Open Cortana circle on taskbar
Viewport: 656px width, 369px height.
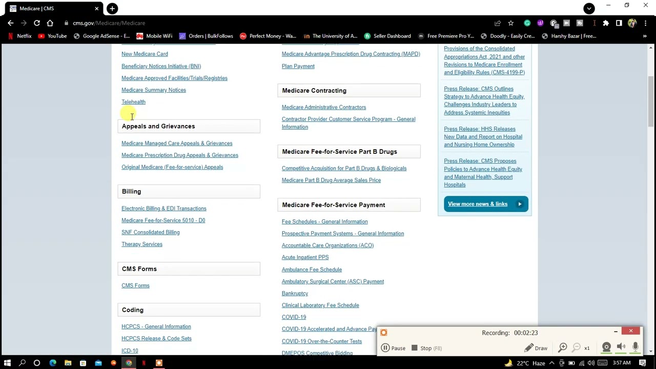37,363
